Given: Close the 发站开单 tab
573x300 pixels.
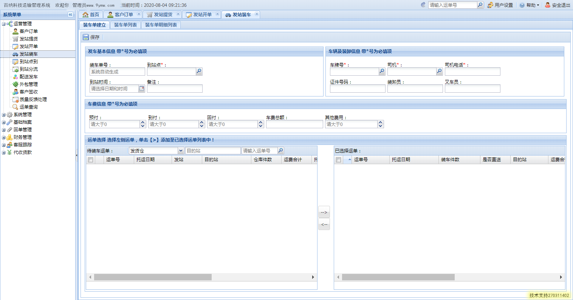Looking at the screenshot, I should click(x=217, y=14).
